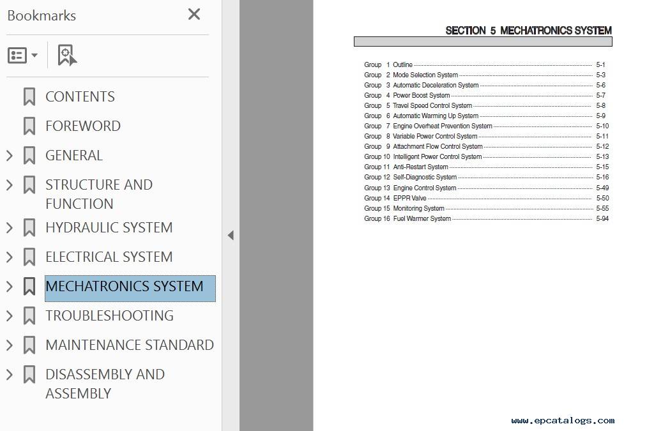Screen dimensions: 647x431
Task: Open the CONTENTS bookmark
Action: pos(80,96)
